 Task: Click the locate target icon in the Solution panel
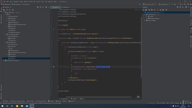pyautogui.click(x=37, y=7)
